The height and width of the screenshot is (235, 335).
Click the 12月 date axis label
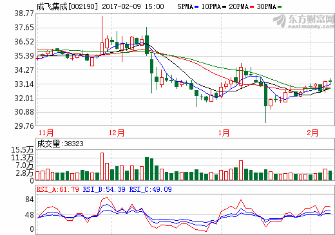pyautogui.click(x=117, y=133)
